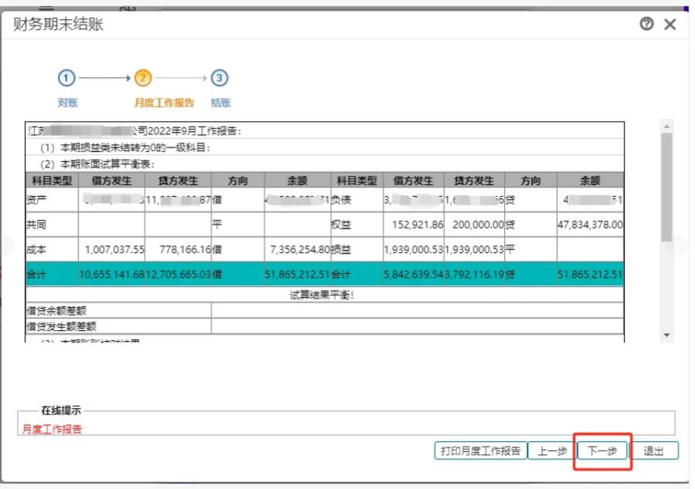Go back with the 上一步 button

coord(551,451)
